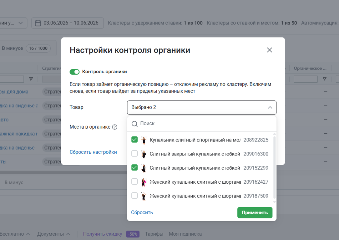Image resolution: width=339 pixels, height=240 pixels.
Task: Click the dropdown list scrollbar
Action: point(274,167)
